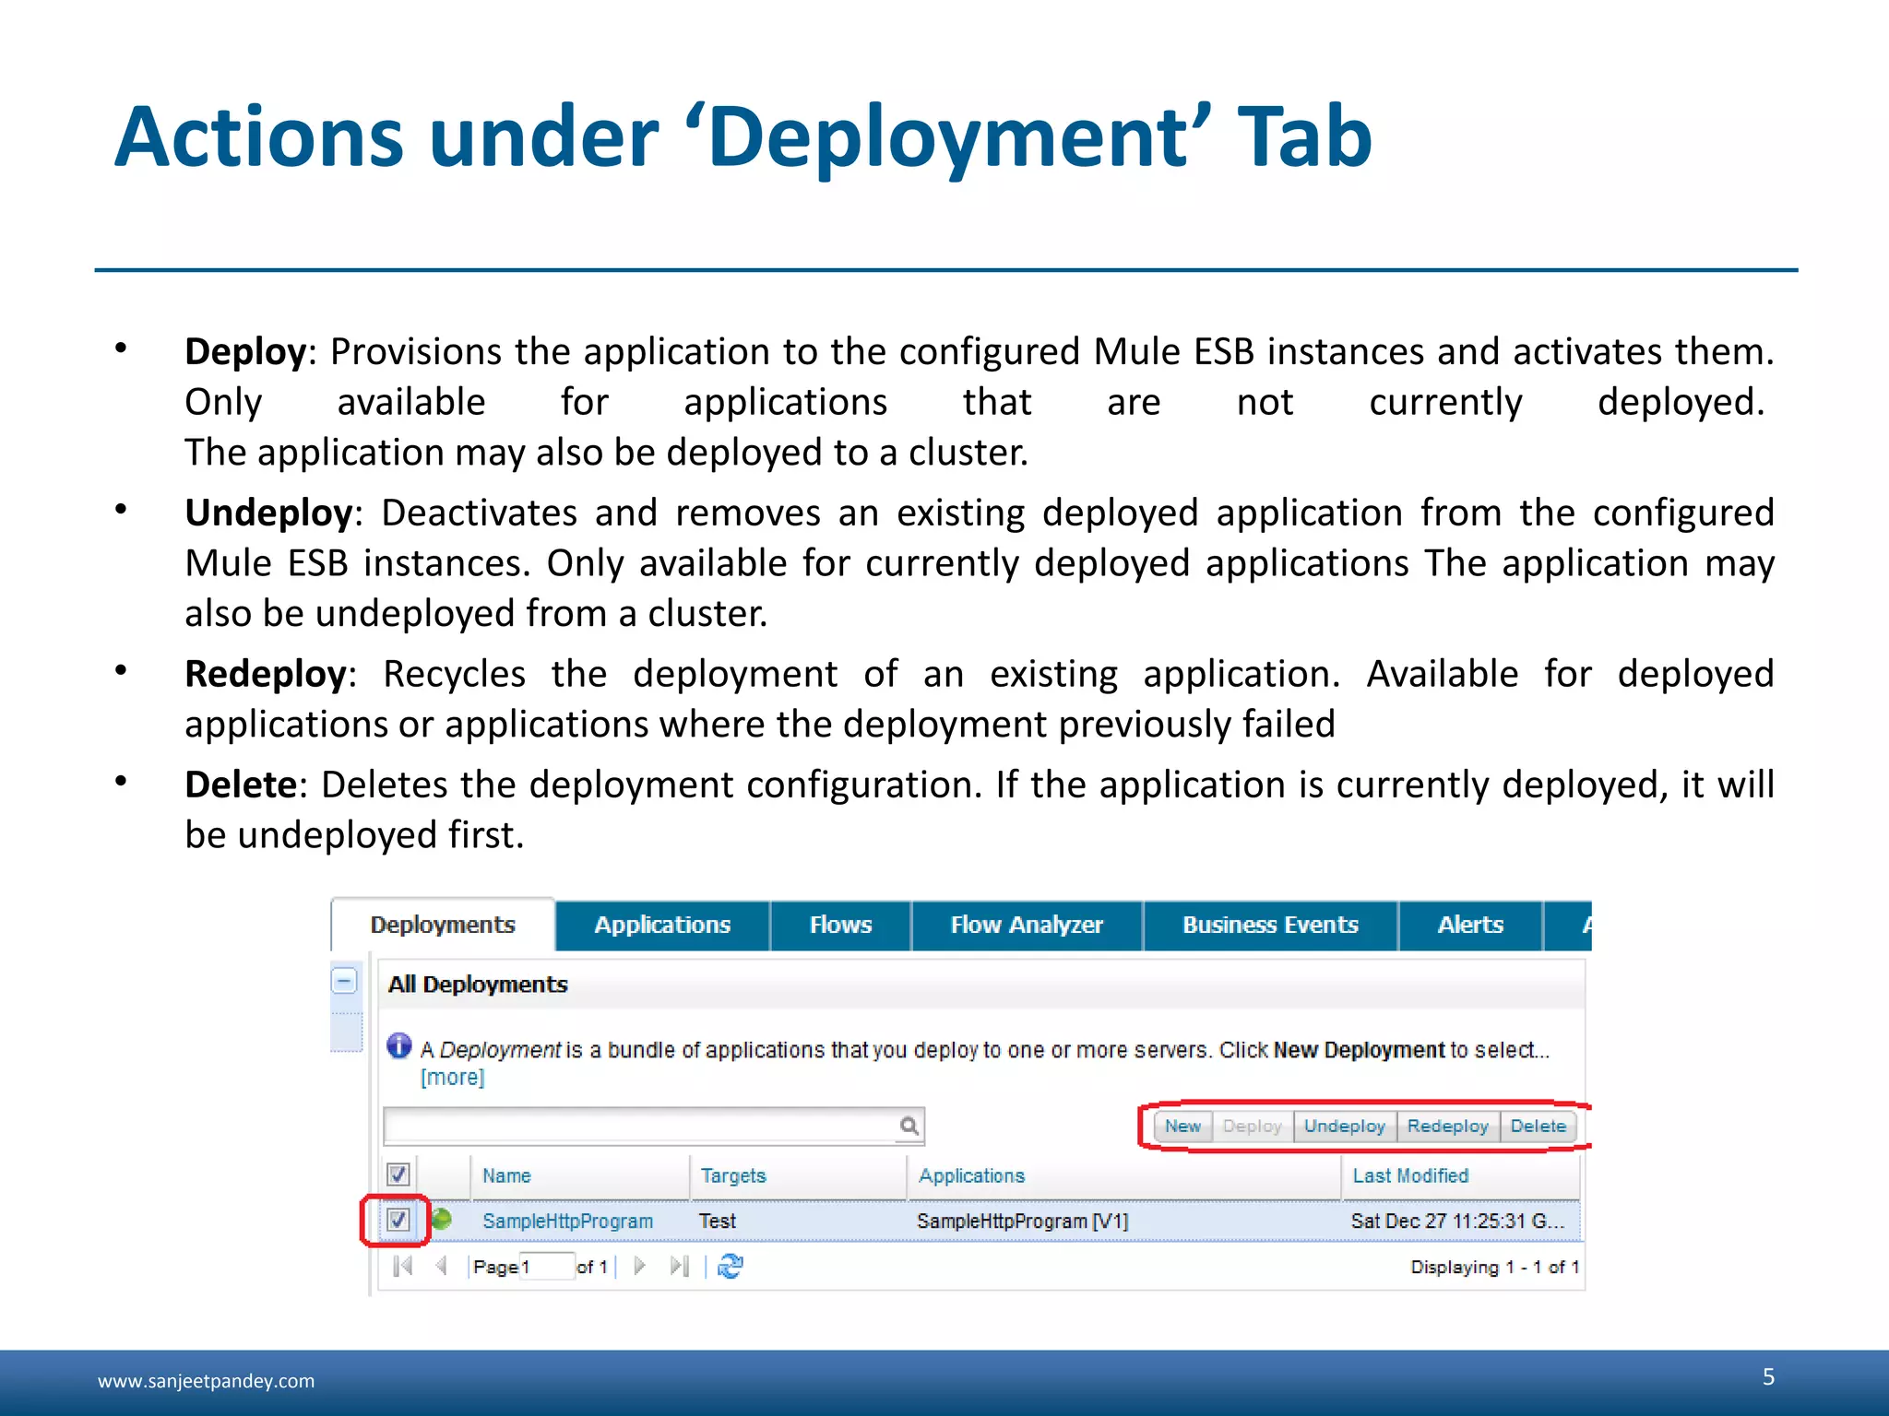Collapse the side panel with the minus icon
The height and width of the screenshot is (1416, 1889).
[344, 980]
